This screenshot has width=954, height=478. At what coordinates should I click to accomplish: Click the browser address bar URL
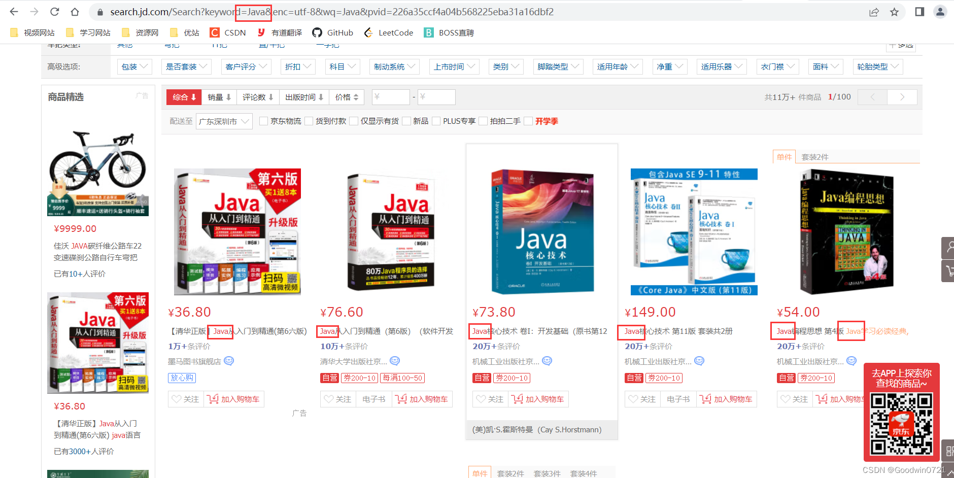[332, 12]
